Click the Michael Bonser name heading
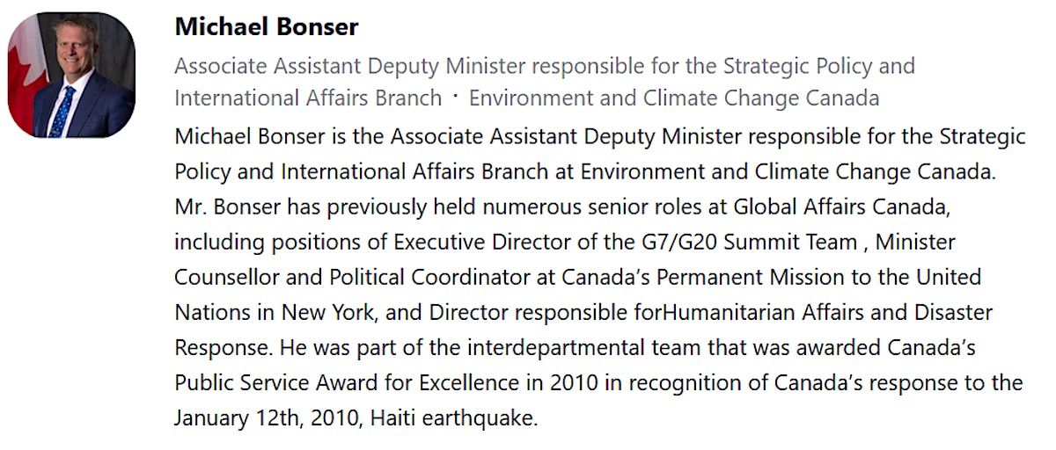The height and width of the screenshot is (450, 1056). coord(267,27)
